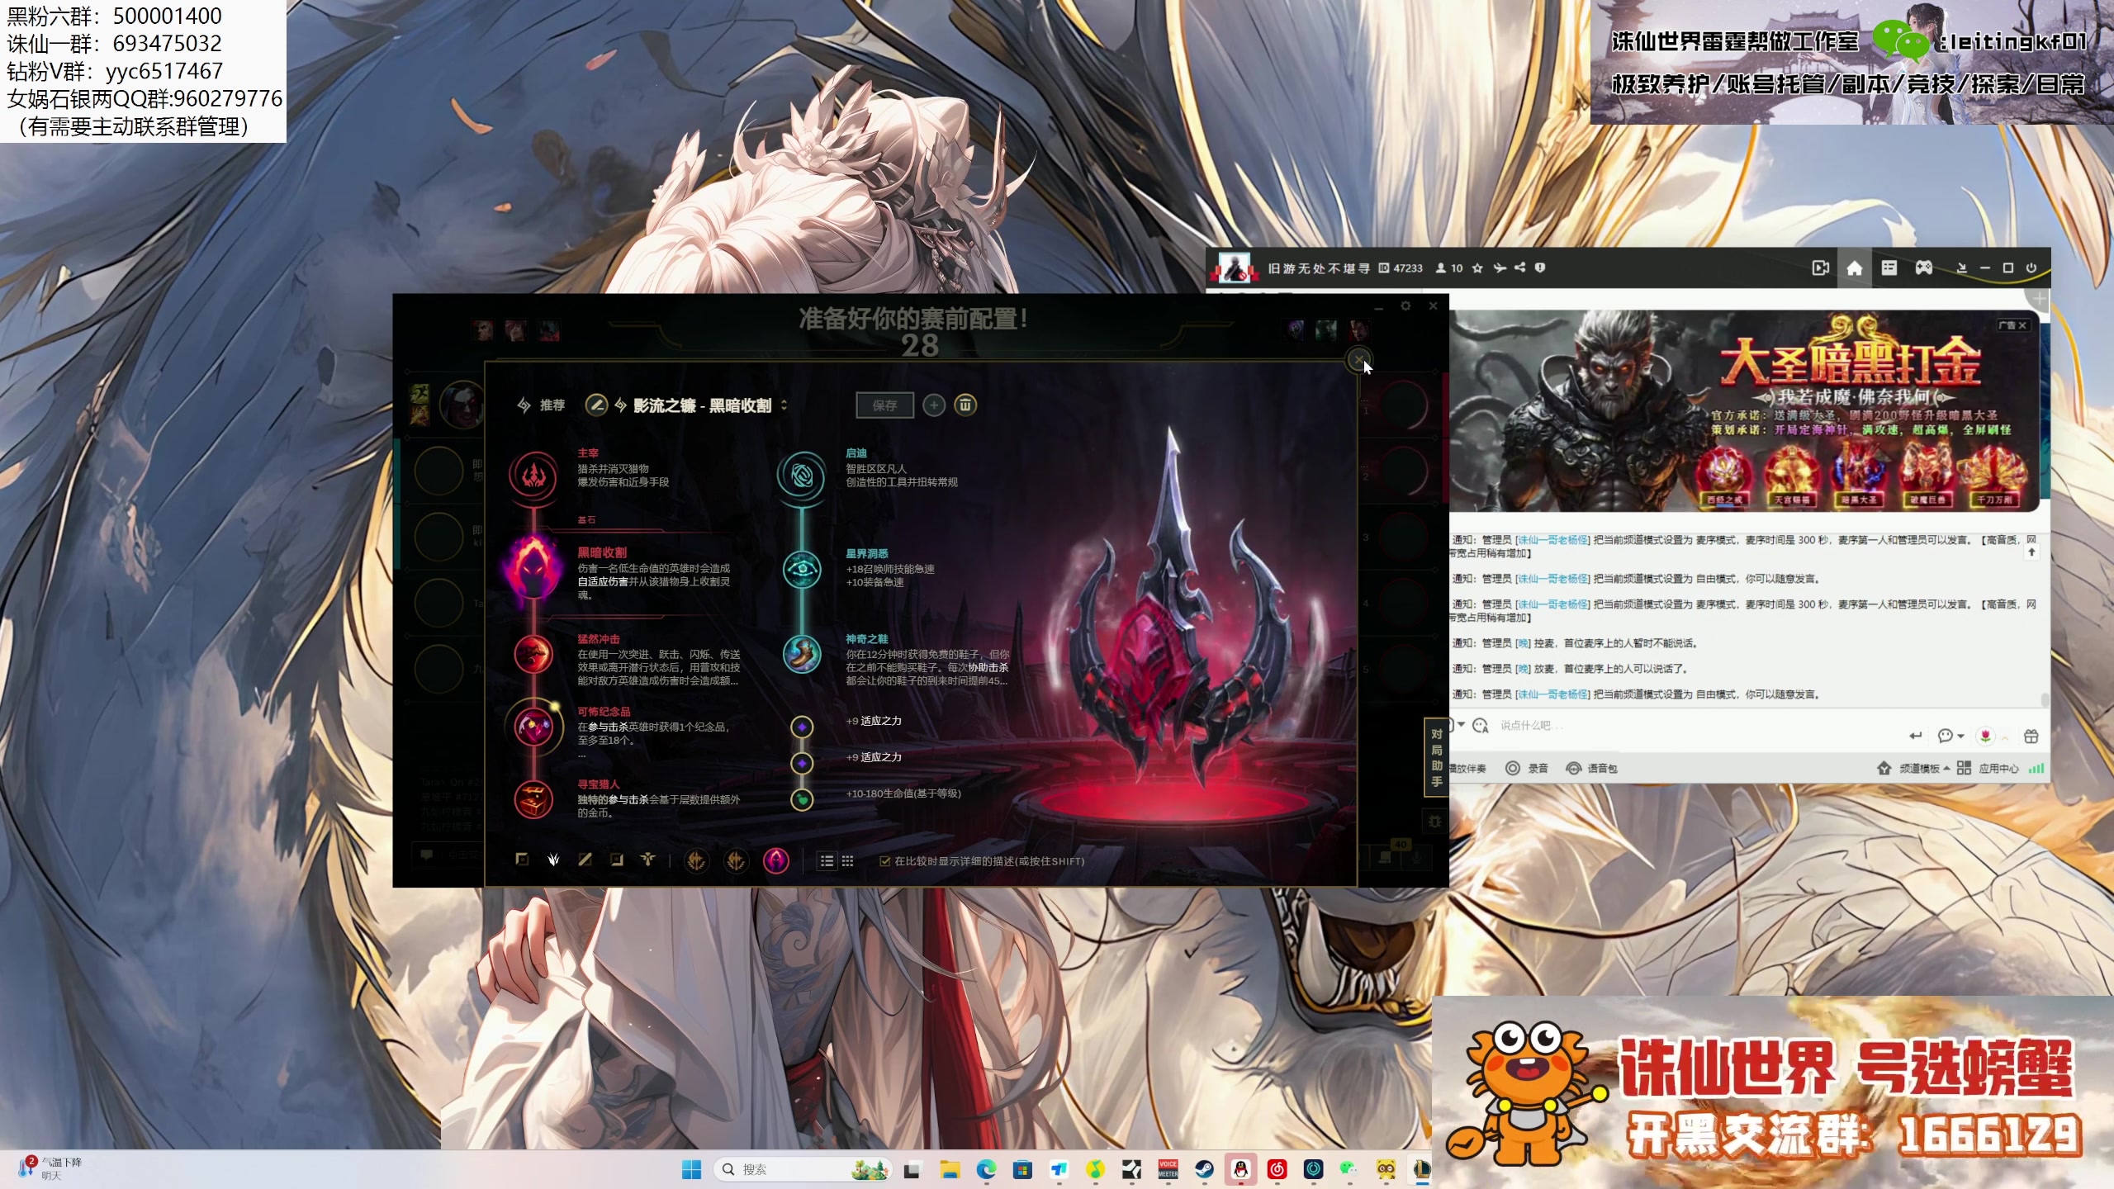Switch runes to grid view
This screenshot has width=2114, height=1189.
(x=847, y=861)
